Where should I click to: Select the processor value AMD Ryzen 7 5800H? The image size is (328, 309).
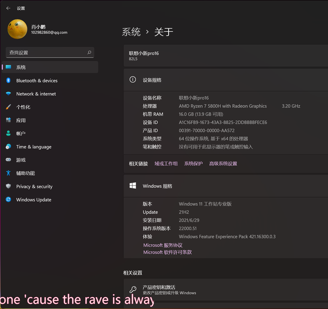222,106
